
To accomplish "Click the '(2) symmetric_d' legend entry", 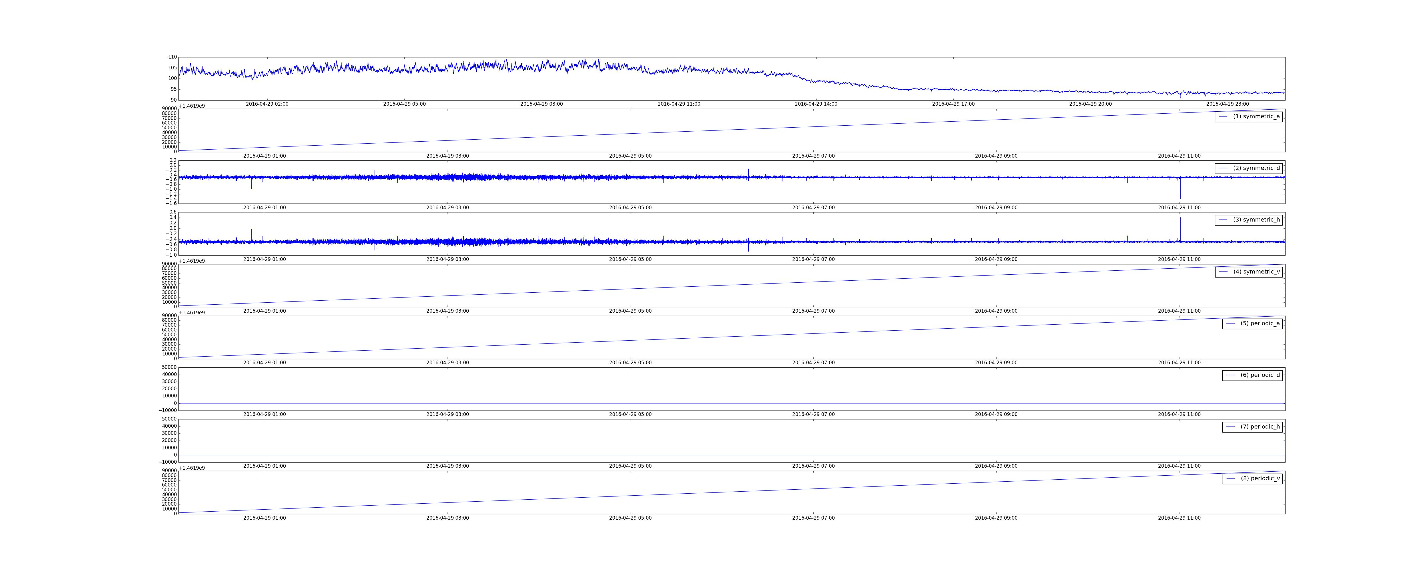I will point(1248,168).
